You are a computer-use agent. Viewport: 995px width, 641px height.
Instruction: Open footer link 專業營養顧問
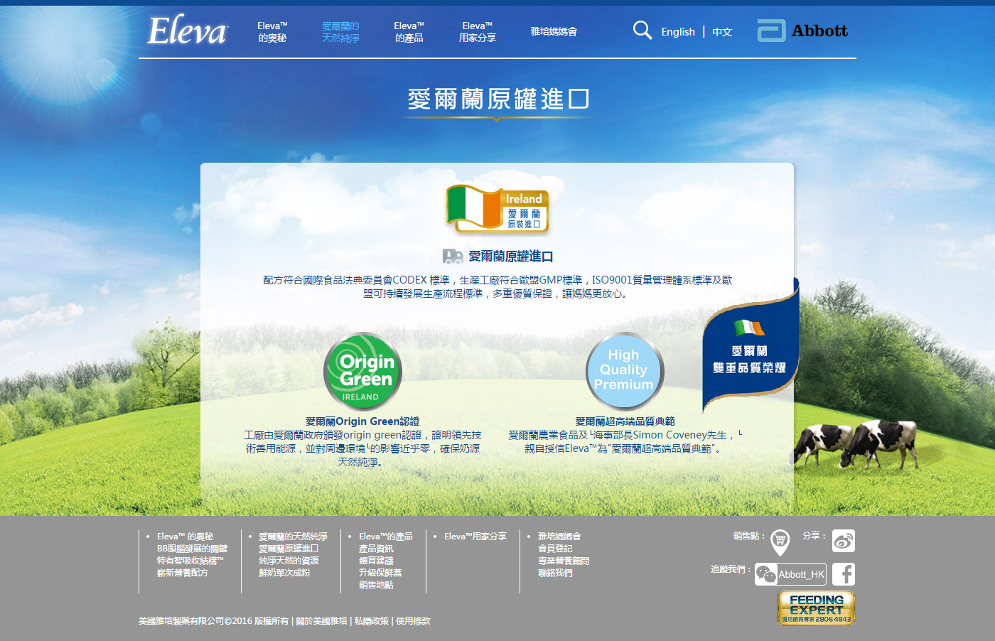(x=564, y=561)
